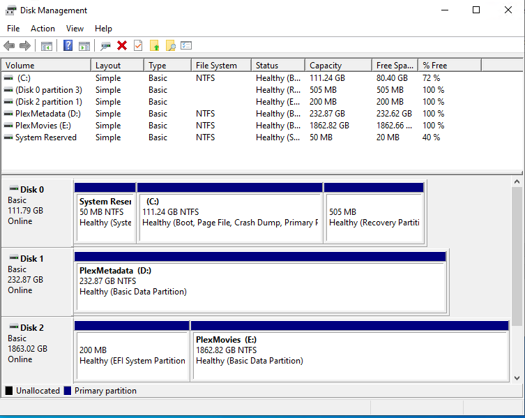The height and width of the screenshot is (418, 525).
Task: Click the Disk 1 label panel
Action: 37,280
